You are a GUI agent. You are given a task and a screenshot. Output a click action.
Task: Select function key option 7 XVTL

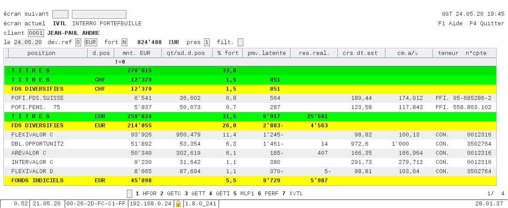[292, 194]
